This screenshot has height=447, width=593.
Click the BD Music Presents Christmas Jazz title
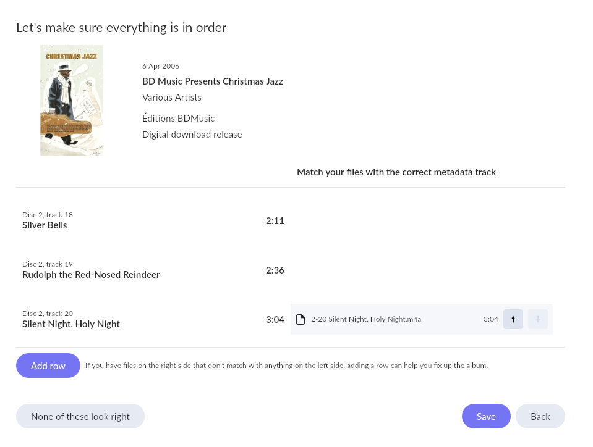[x=213, y=81]
